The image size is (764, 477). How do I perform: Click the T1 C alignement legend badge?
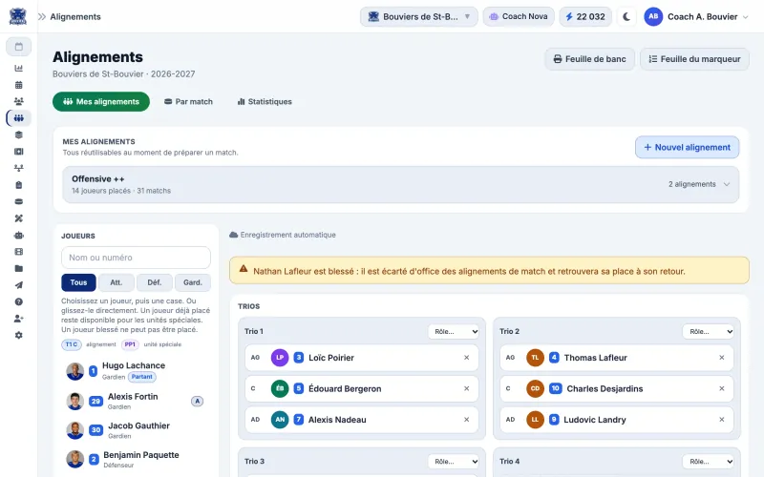coord(71,344)
